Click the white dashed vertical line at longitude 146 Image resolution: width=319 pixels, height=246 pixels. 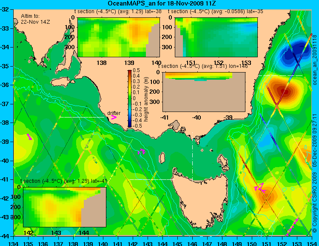192,156
